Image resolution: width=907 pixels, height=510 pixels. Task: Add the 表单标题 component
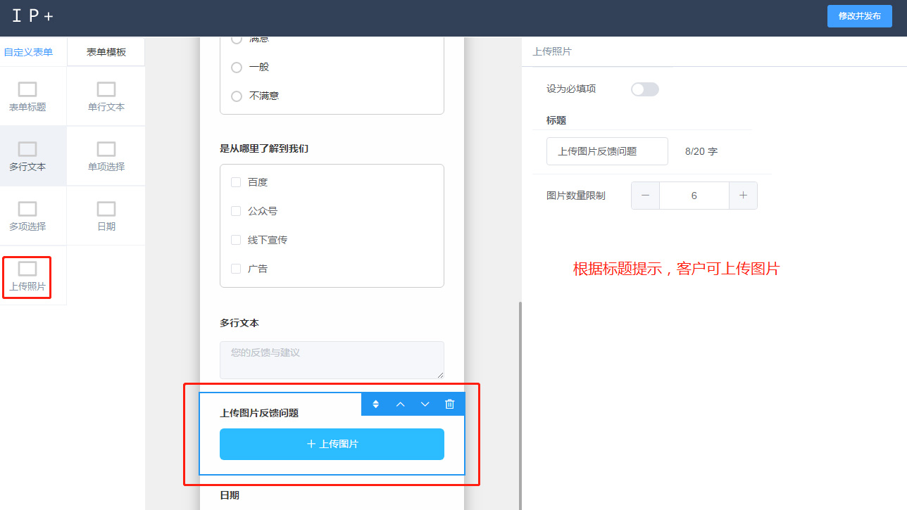(x=27, y=96)
